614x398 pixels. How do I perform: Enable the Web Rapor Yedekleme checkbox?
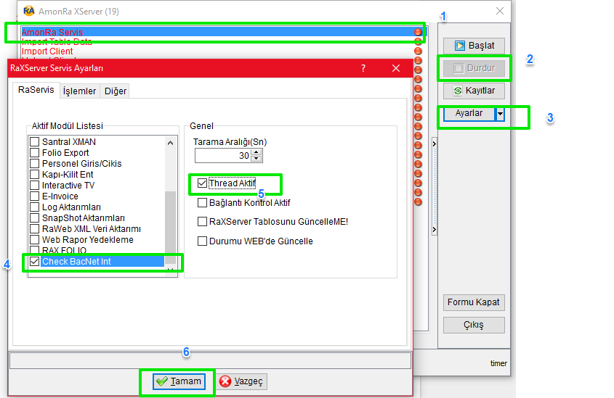35,240
